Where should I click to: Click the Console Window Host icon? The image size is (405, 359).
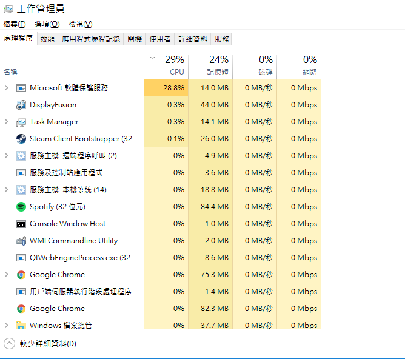(21, 224)
